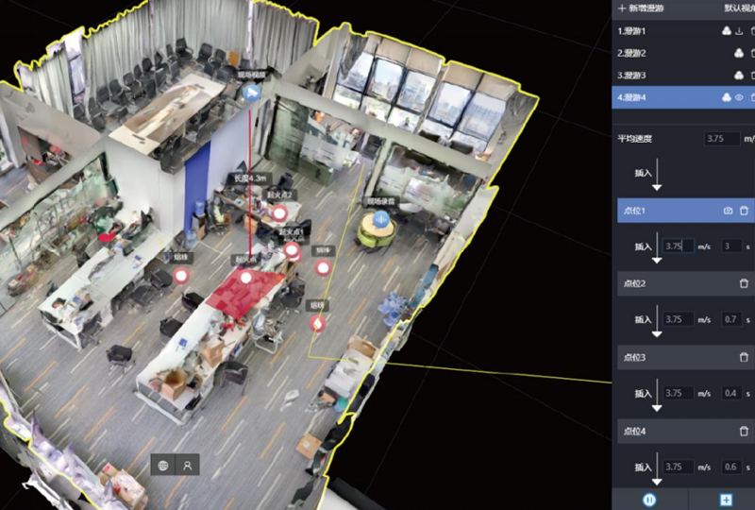755x510 pixels.
Task: Click the add waypoint plus button
Action: (x=725, y=500)
